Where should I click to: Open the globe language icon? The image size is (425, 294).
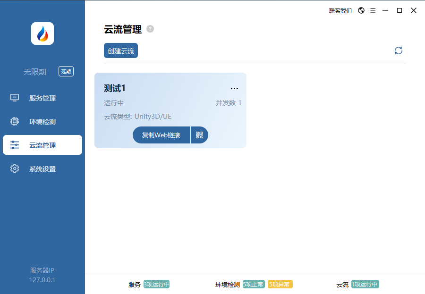(361, 10)
